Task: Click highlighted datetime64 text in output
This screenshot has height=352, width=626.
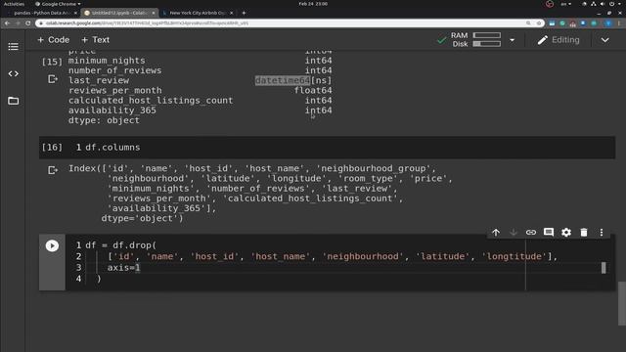Action: pos(283,80)
